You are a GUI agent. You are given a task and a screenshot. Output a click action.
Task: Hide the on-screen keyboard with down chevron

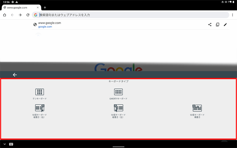click(x=4, y=144)
